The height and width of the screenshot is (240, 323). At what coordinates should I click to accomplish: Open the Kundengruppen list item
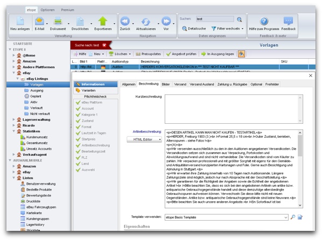pos(35,218)
